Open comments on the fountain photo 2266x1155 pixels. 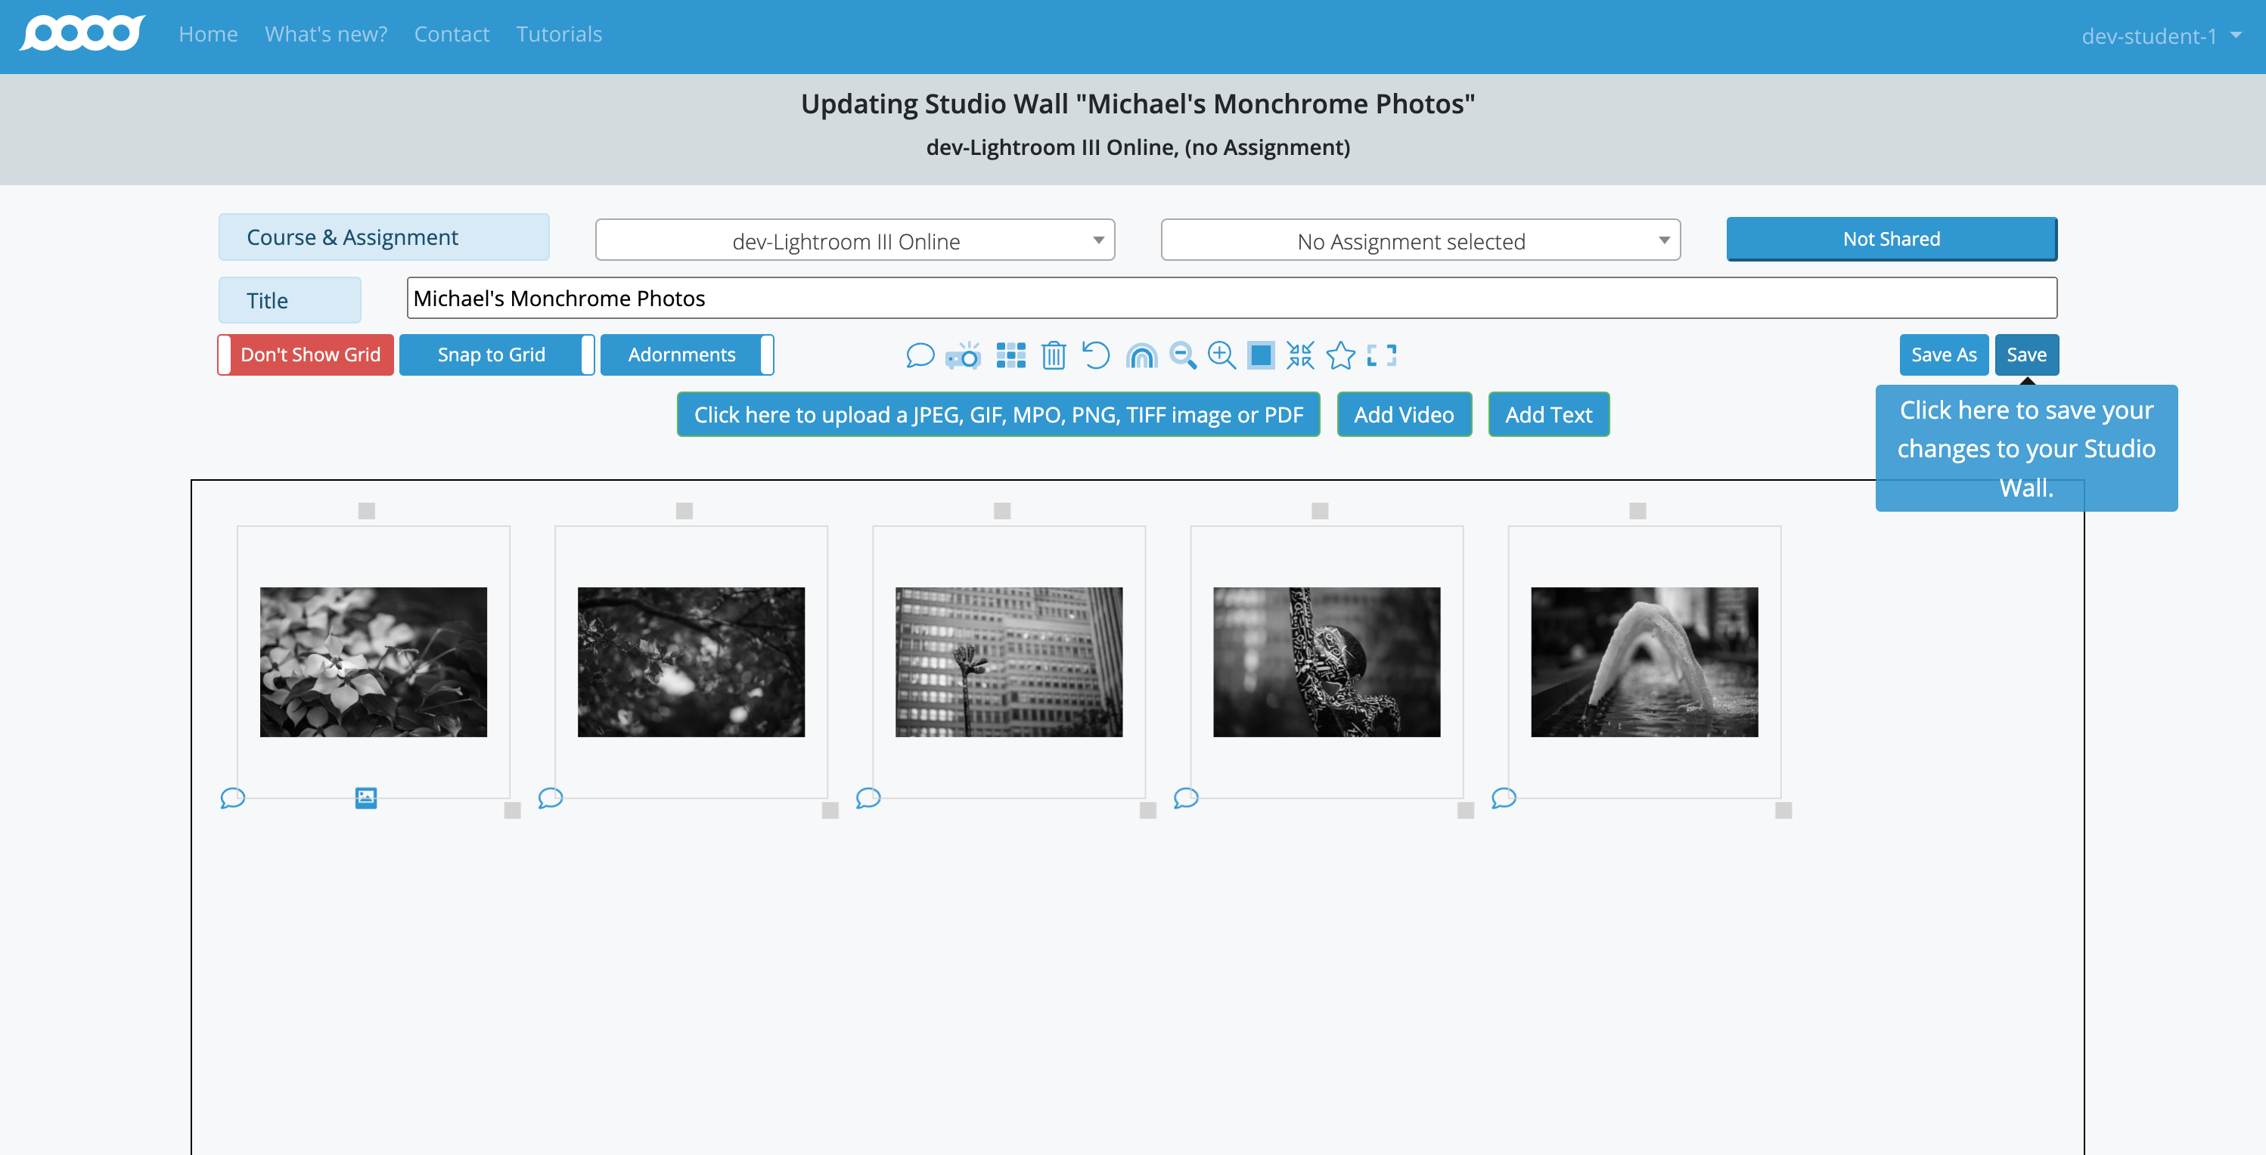1504,797
